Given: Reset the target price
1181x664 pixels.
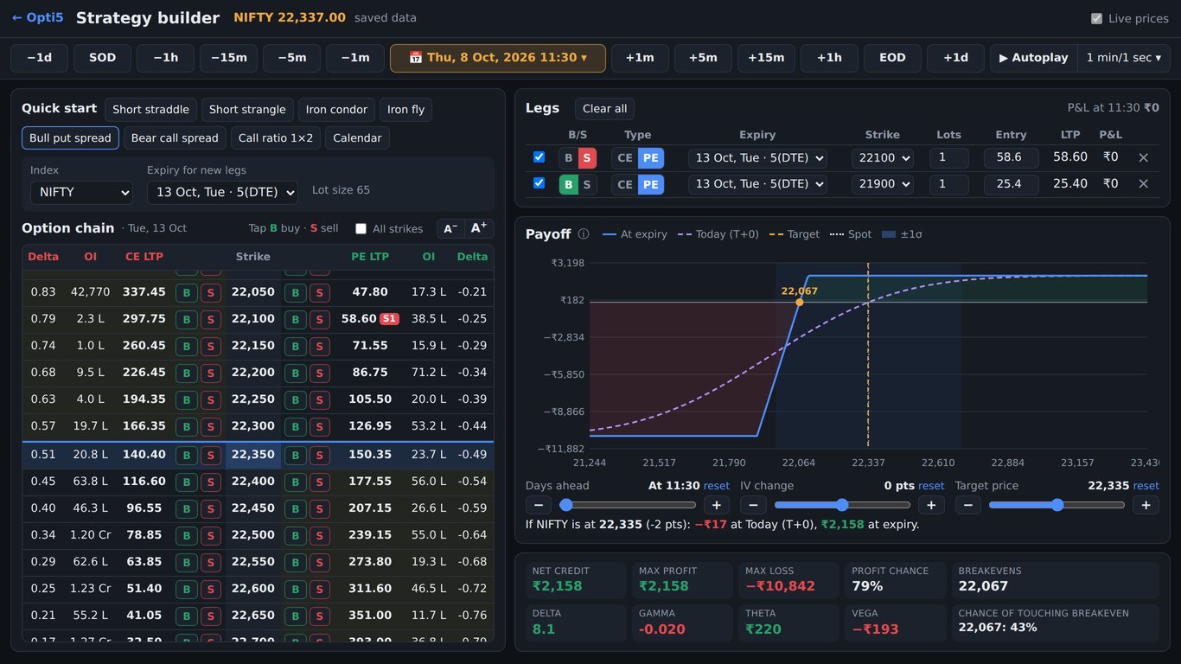Looking at the screenshot, I should 1146,486.
